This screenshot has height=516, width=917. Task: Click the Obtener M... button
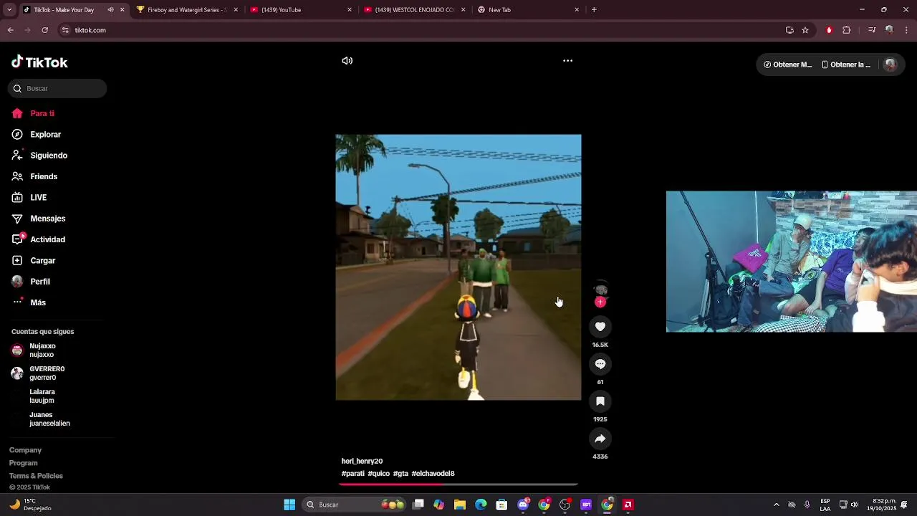pyautogui.click(x=787, y=64)
